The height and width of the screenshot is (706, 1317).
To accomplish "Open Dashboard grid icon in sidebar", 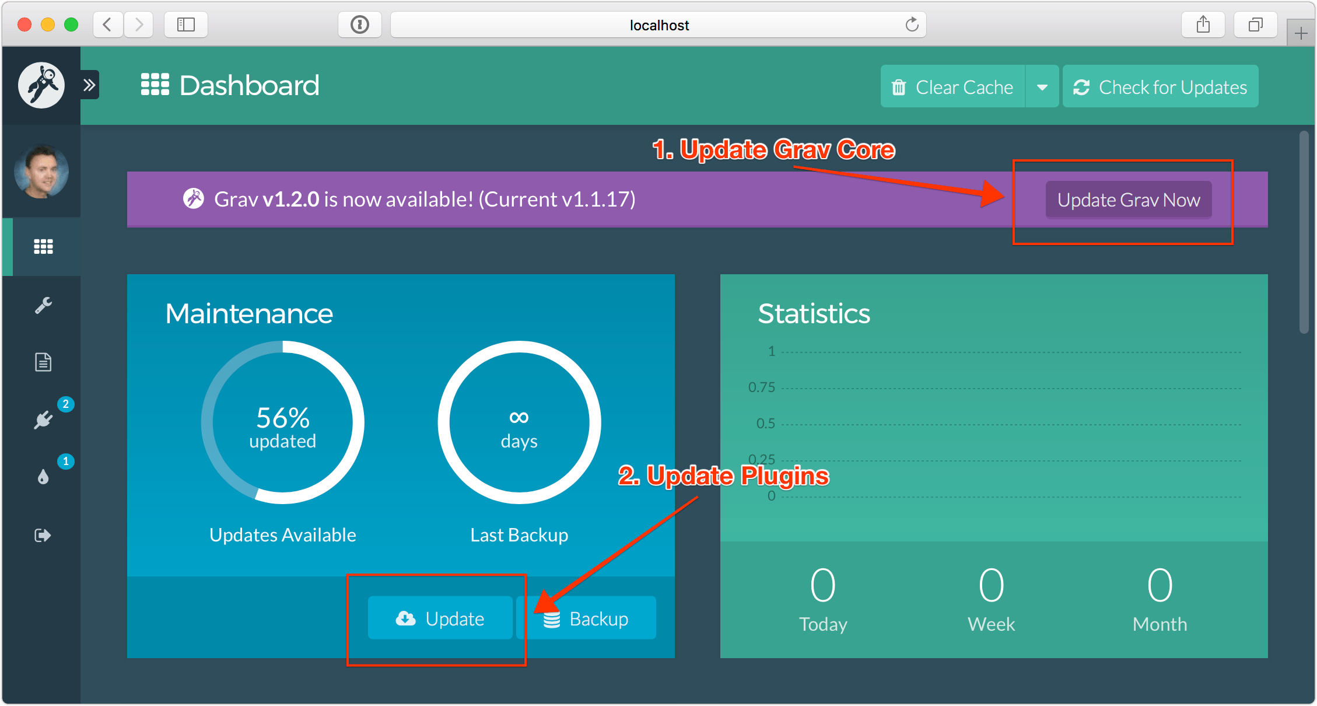I will (x=43, y=246).
